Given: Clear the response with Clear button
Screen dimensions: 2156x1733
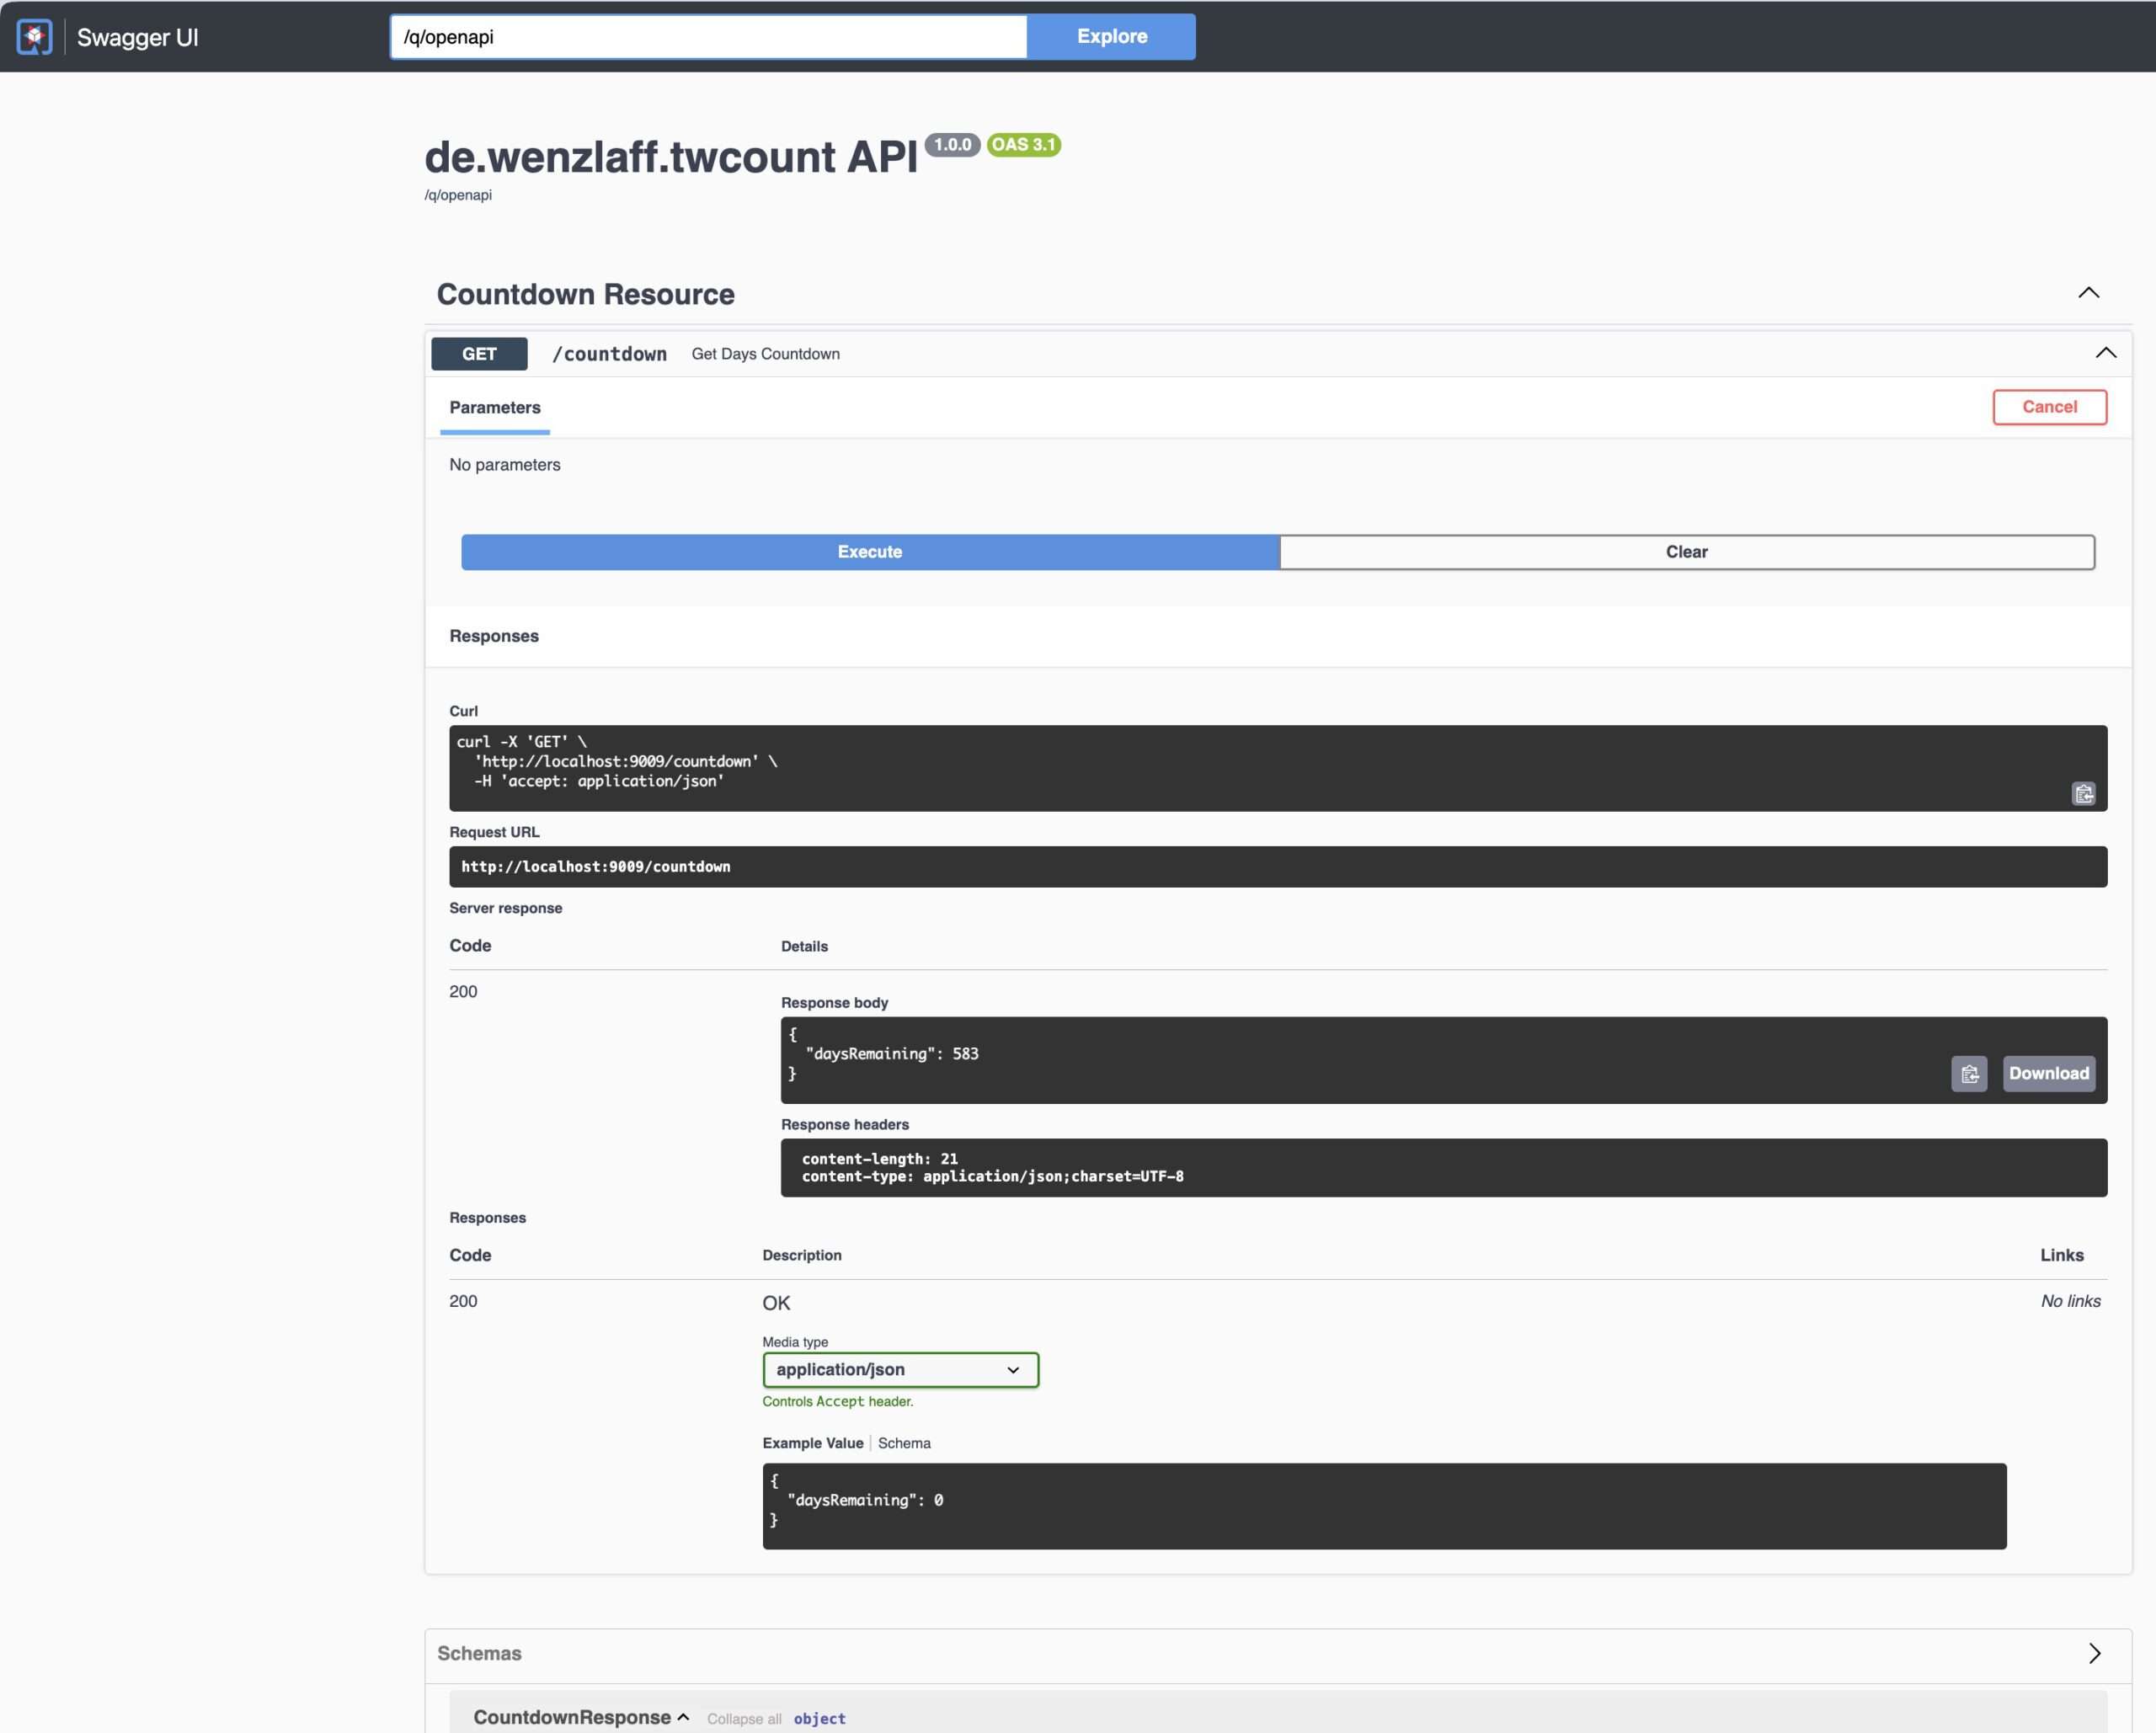Looking at the screenshot, I should [x=1686, y=552].
